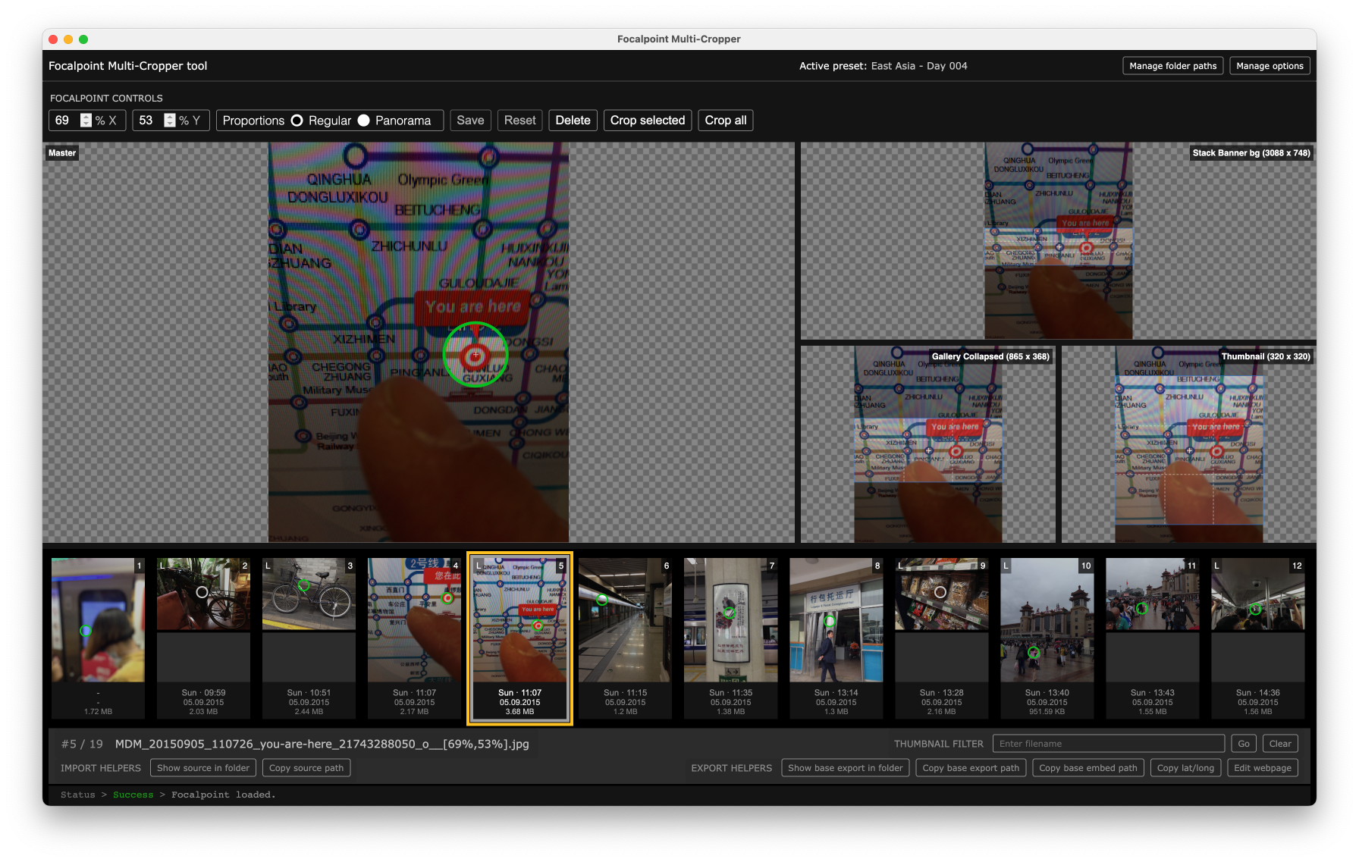Click the L badge on thumbnail 5
The image size is (1359, 862).
pos(479,566)
